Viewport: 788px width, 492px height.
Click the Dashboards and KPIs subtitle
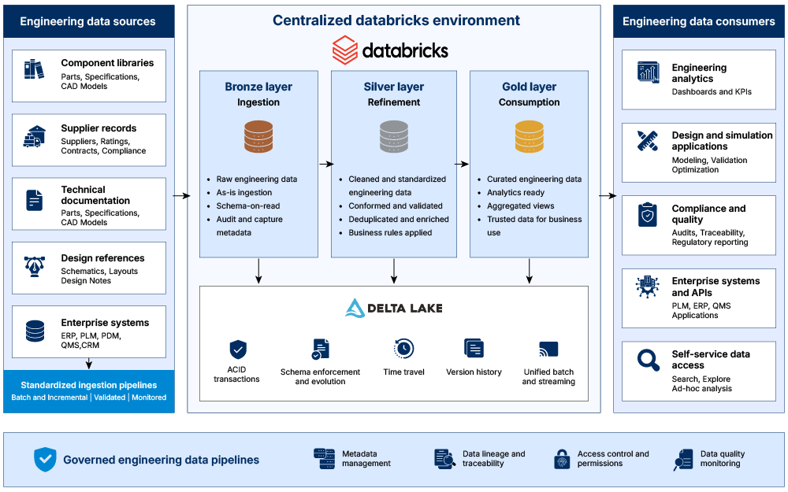pyautogui.click(x=712, y=92)
